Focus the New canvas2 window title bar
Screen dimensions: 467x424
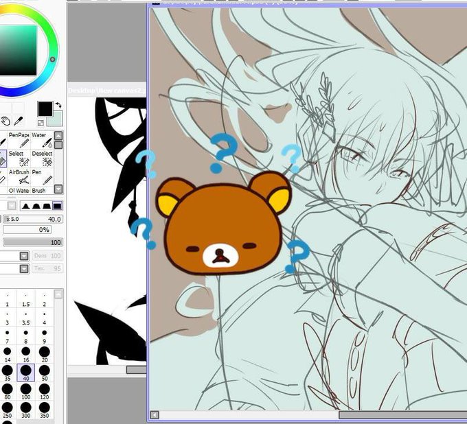[107, 90]
